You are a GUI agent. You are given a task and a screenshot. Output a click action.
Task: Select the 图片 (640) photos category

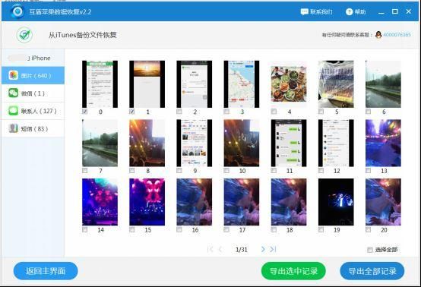(33, 76)
